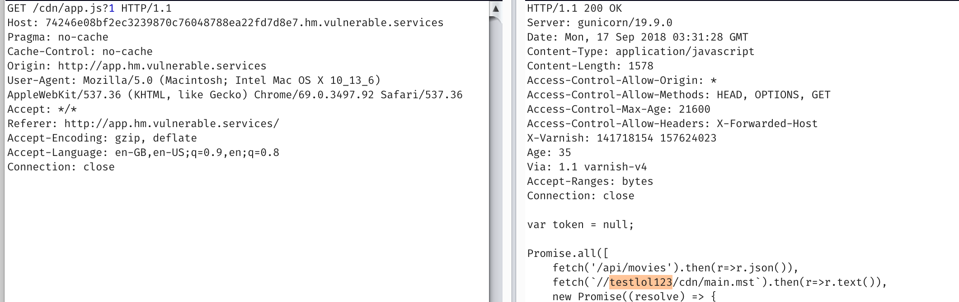Click the fetch('/api/movies') code line
Image resolution: width=959 pixels, height=302 pixels.
coord(675,268)
